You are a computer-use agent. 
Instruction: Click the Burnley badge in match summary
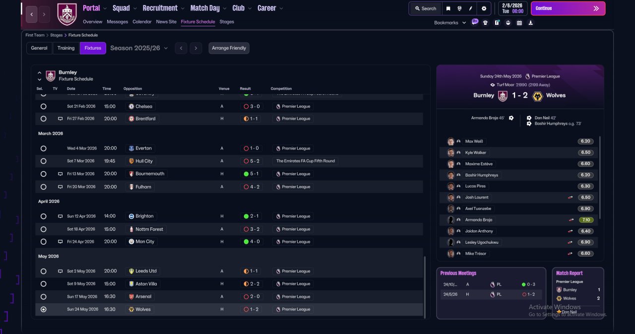[503, 96]
